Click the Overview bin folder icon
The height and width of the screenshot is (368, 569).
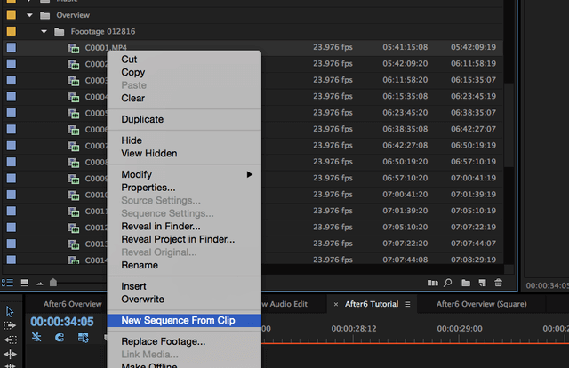tap(45, 15)
